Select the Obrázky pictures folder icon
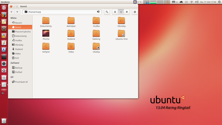The width and height of the screenshot is (222, 125). point(121,21)
